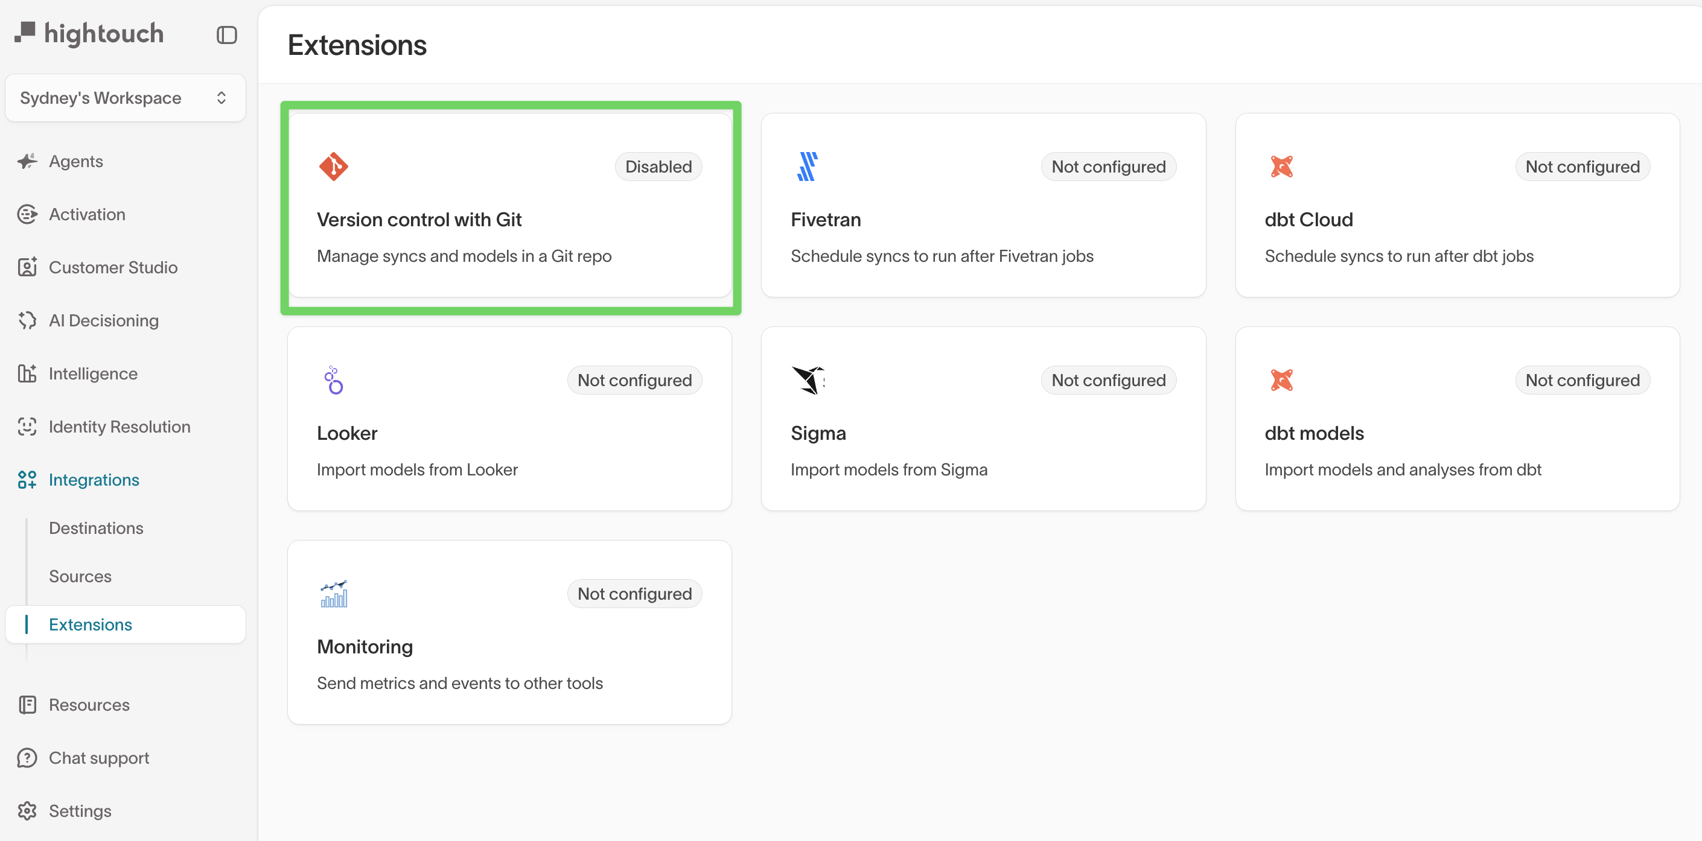The height and width of the screenshot is (841, 1702).
Task: Click Looker's Not configured badge
Action: (634, 380)
